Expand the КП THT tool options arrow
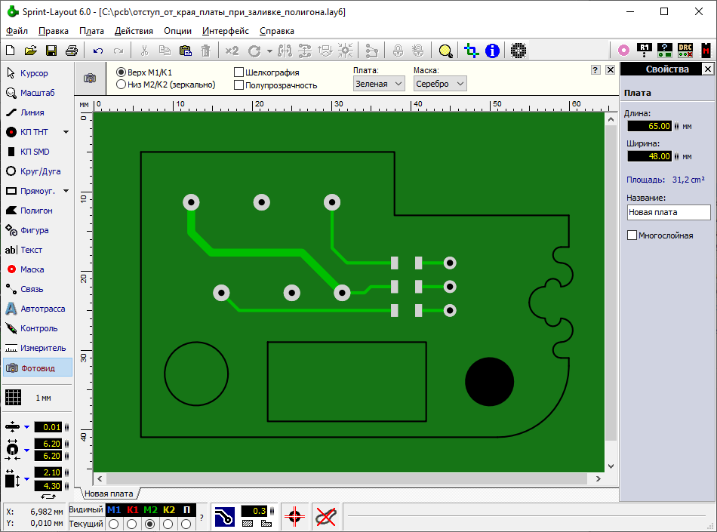 pos(66,132)
